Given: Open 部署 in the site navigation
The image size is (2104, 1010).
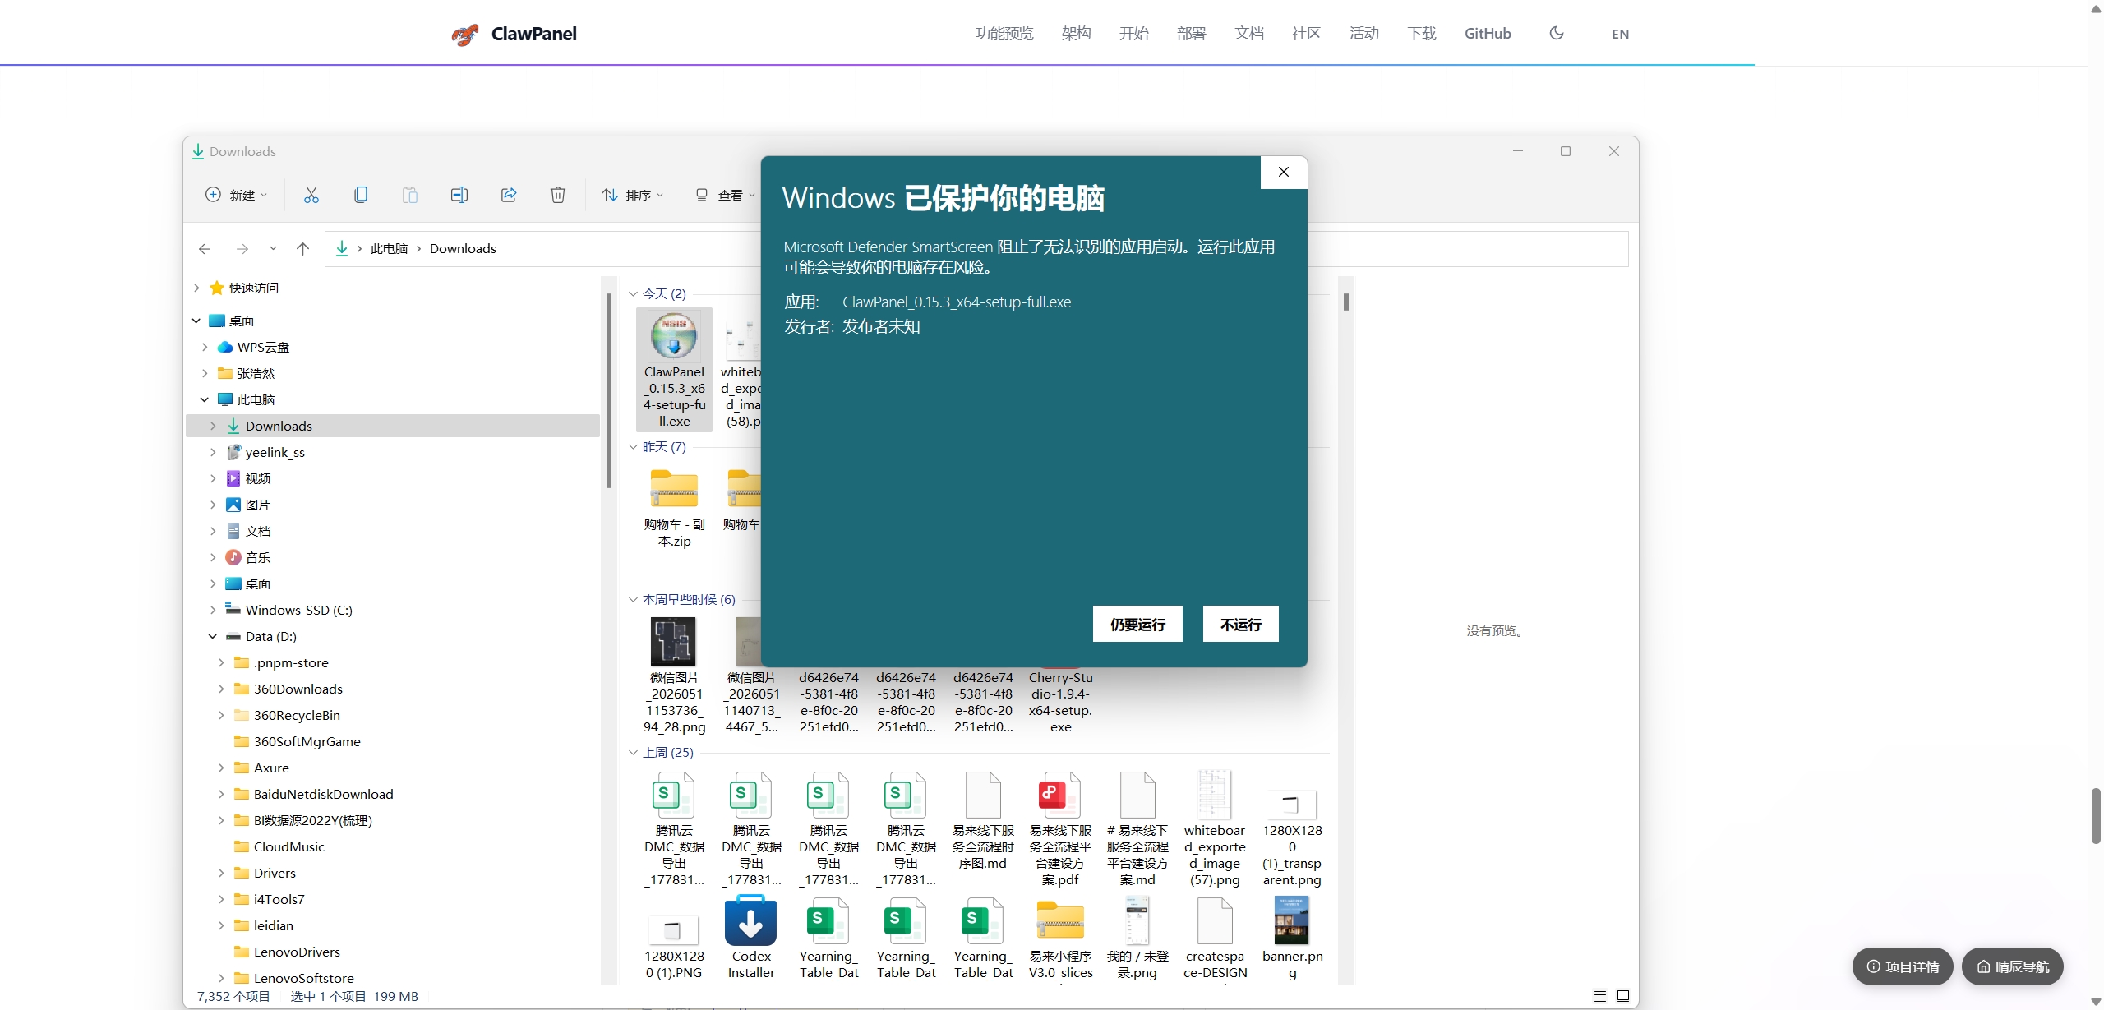Looking at the screenshot, I should pos(1191,34).
